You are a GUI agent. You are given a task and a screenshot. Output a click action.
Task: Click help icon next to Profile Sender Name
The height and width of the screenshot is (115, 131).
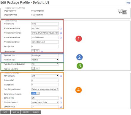[61, 29]
